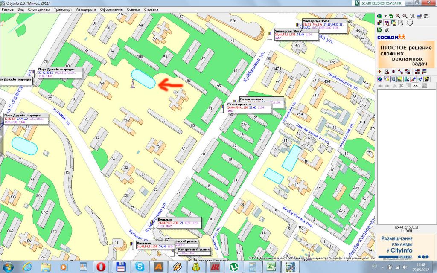The width and height of the screenshot is (437, 273).
Task: Open the Разное menu
Action: click(8, 9)
